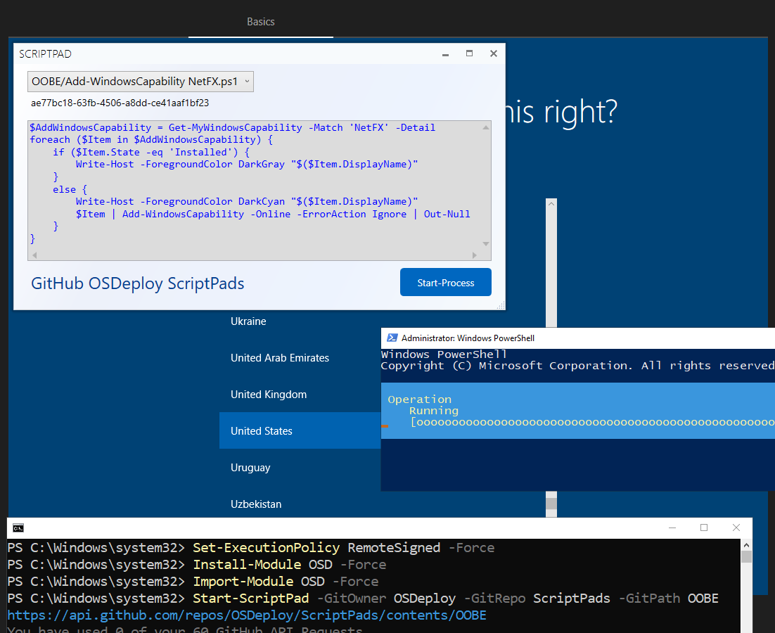Image resolution: width=775 pixels, height=633 pixels.
Task: Click the PowerShell icon in Administrator window title
Action: click(x=392, y=338)
